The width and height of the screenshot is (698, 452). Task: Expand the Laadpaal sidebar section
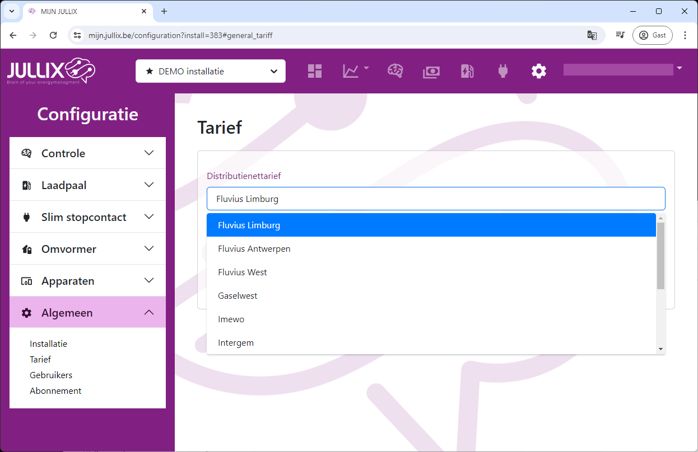pos(87,185)
